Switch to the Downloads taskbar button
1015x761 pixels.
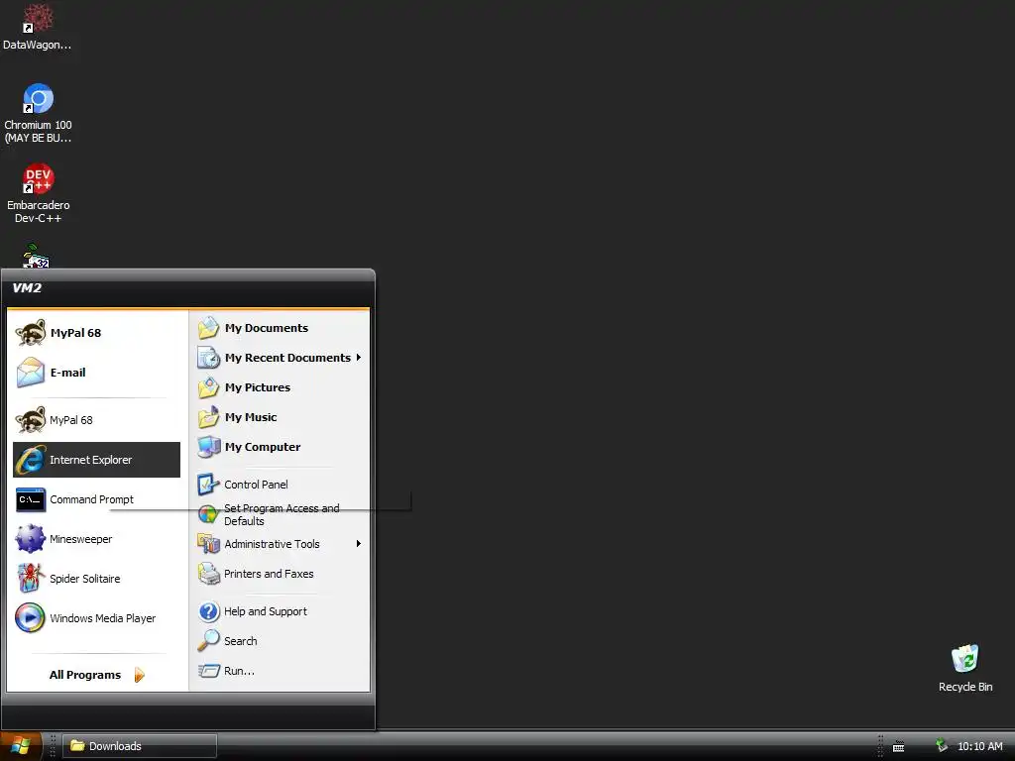point(140,746)
